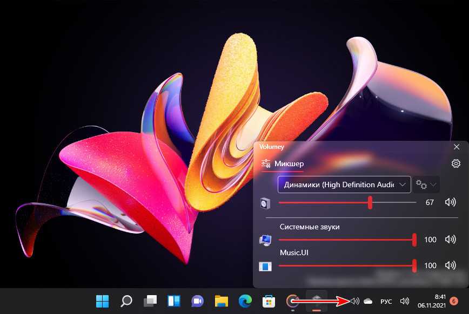
Task: Mute the speakers master volume
Action: point(450,203)
